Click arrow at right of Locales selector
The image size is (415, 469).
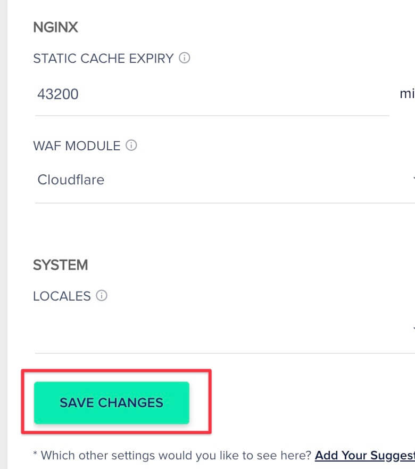tap(414, 328)
